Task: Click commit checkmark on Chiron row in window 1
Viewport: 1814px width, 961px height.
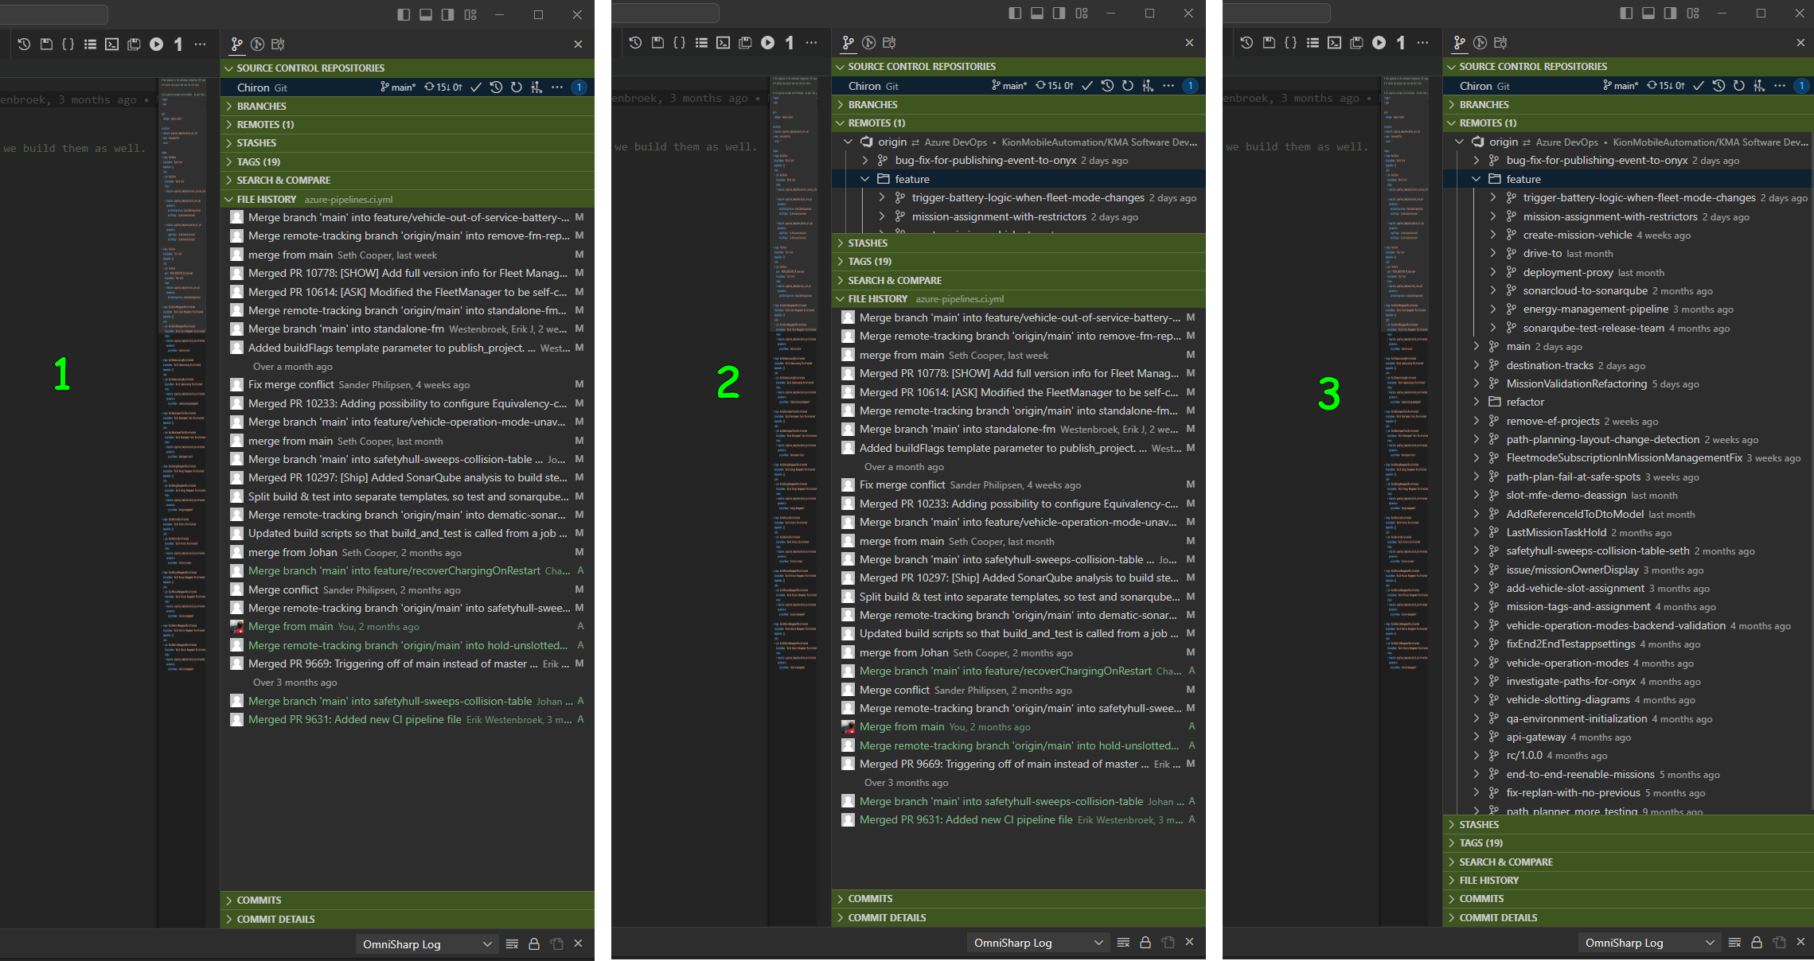Action: click(x=476, y=88)
